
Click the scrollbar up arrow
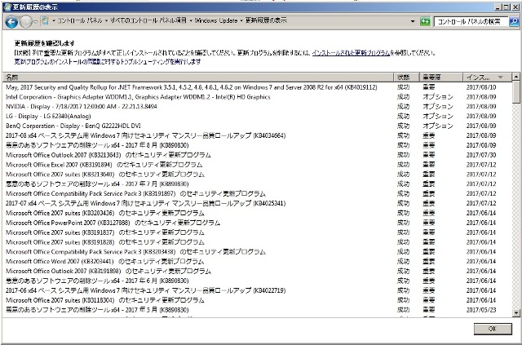click(x=515, y=77)
